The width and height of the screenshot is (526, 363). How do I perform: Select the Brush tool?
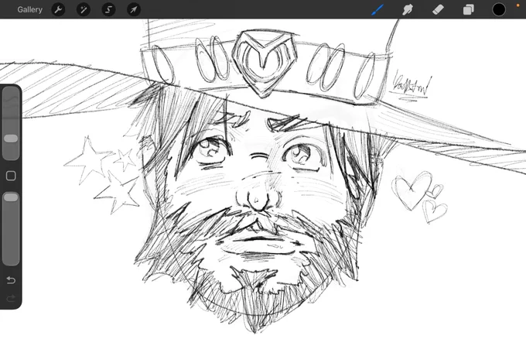[377, 9]
